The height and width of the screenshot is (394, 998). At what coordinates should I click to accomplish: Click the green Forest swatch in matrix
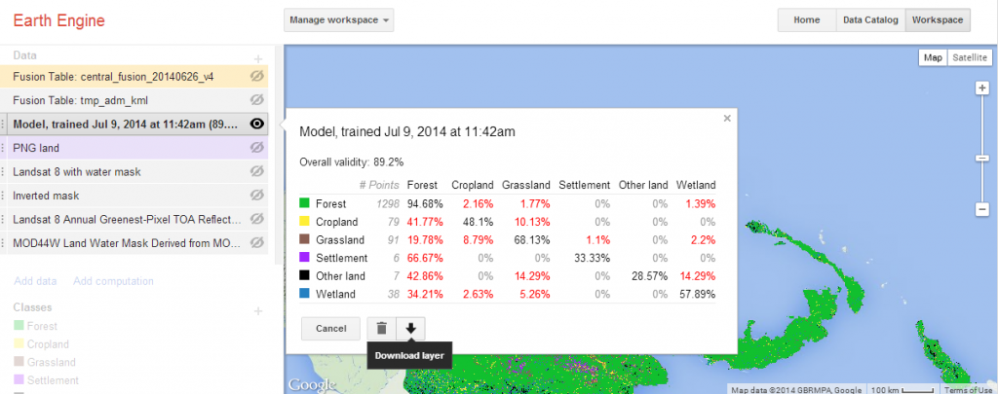coord(304,203)
